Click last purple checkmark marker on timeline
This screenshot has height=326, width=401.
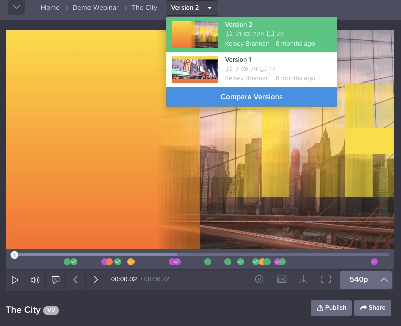374,262
